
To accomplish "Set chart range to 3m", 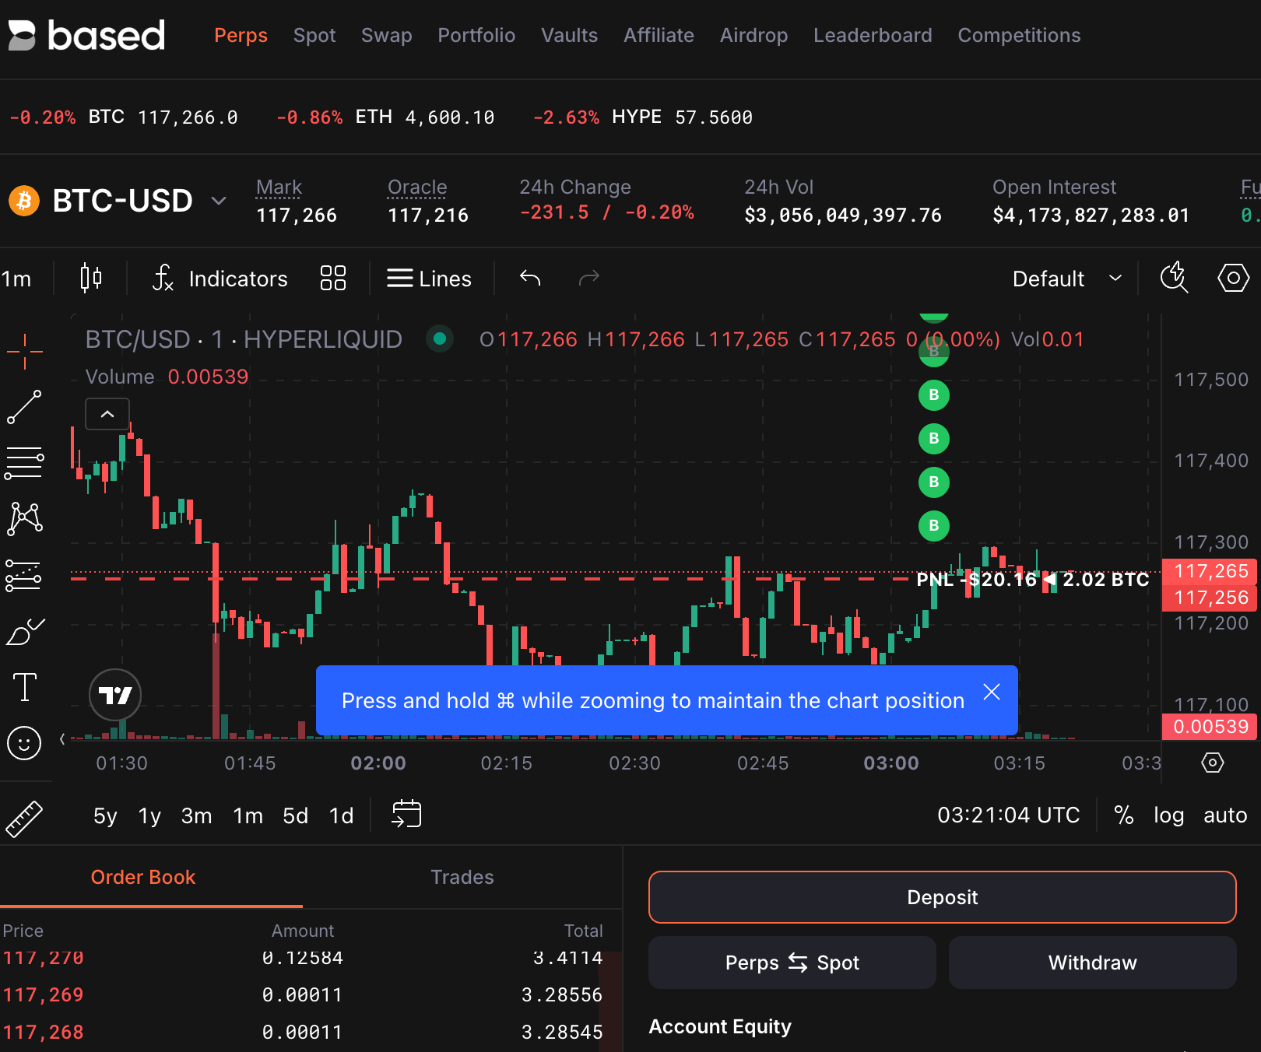I will [x=196, y=815].
